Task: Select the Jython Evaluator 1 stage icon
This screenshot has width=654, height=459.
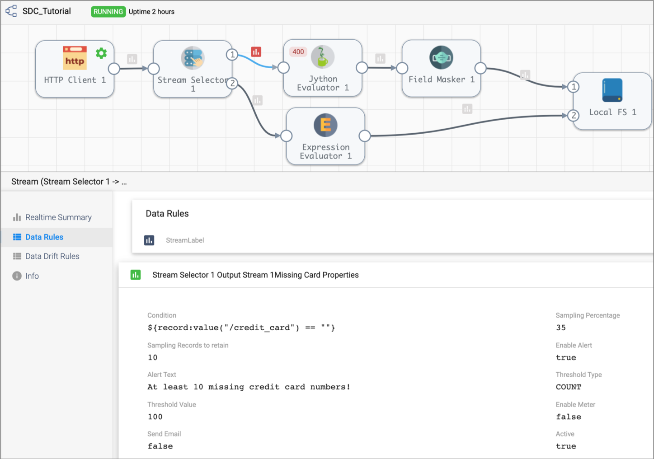Action: 323,57
